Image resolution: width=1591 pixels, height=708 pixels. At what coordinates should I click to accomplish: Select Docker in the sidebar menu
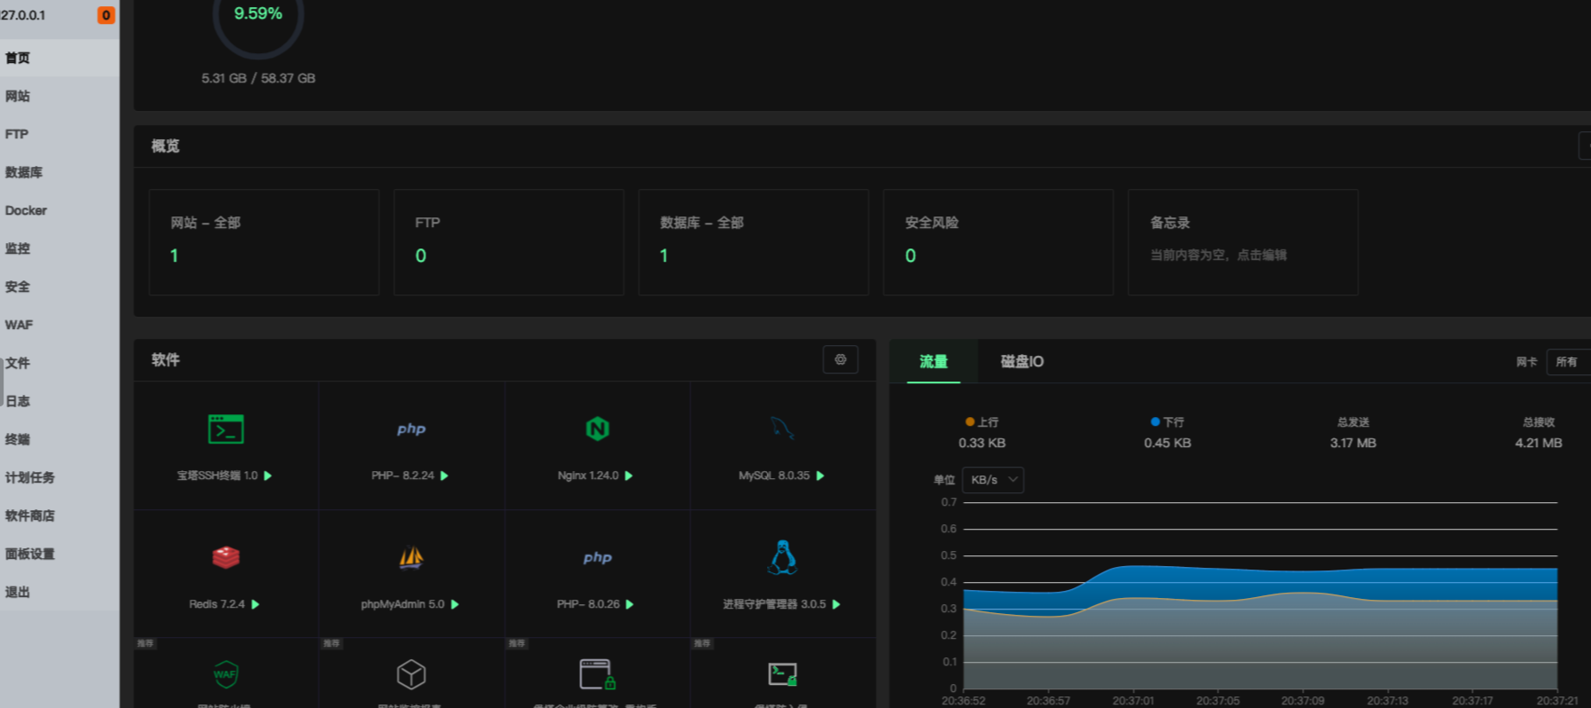(26, 210)
